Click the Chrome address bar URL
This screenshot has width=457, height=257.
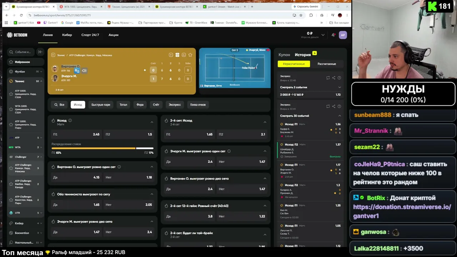[x=62, y=15]
